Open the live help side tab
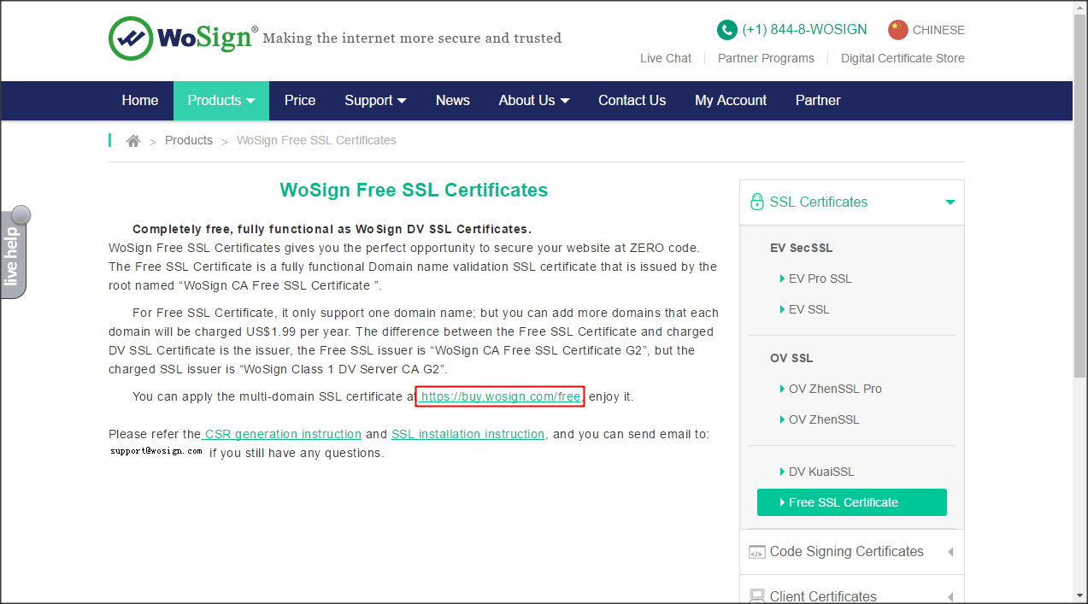The width and height of the screenshot is (1088, 604). click(x=14, y=253)
